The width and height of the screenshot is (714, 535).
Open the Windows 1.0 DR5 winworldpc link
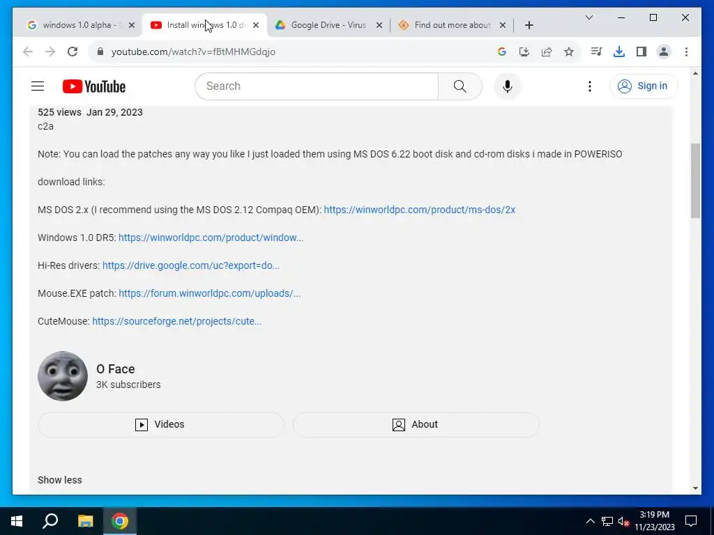211,238
